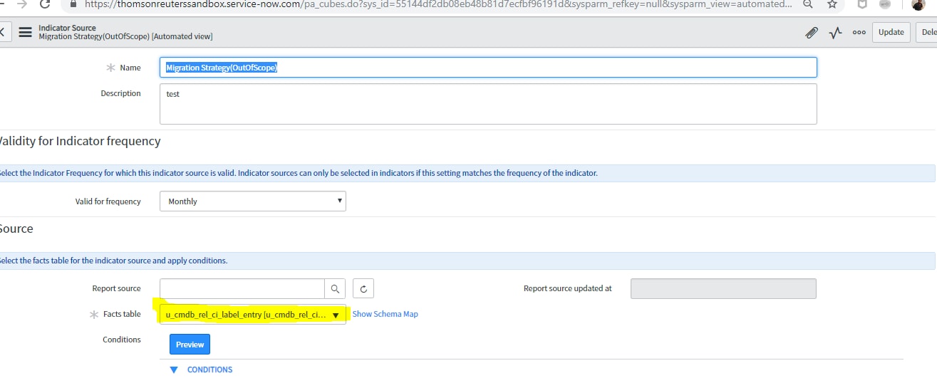Click the Name input field

tap(488, 68)
